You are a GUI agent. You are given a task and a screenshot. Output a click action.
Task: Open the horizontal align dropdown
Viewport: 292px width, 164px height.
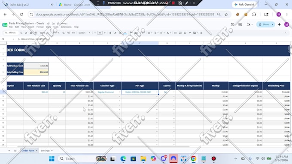[150, 33]
